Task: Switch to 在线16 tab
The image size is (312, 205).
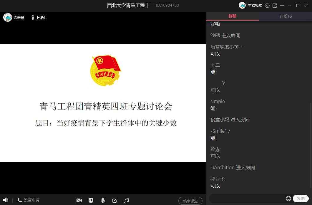Action: 286,16
